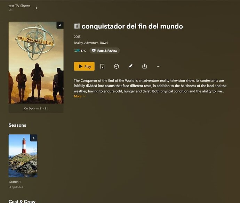240x203 pixels.
Task: Open the show poster artwork
Action: tap(36, 62)
